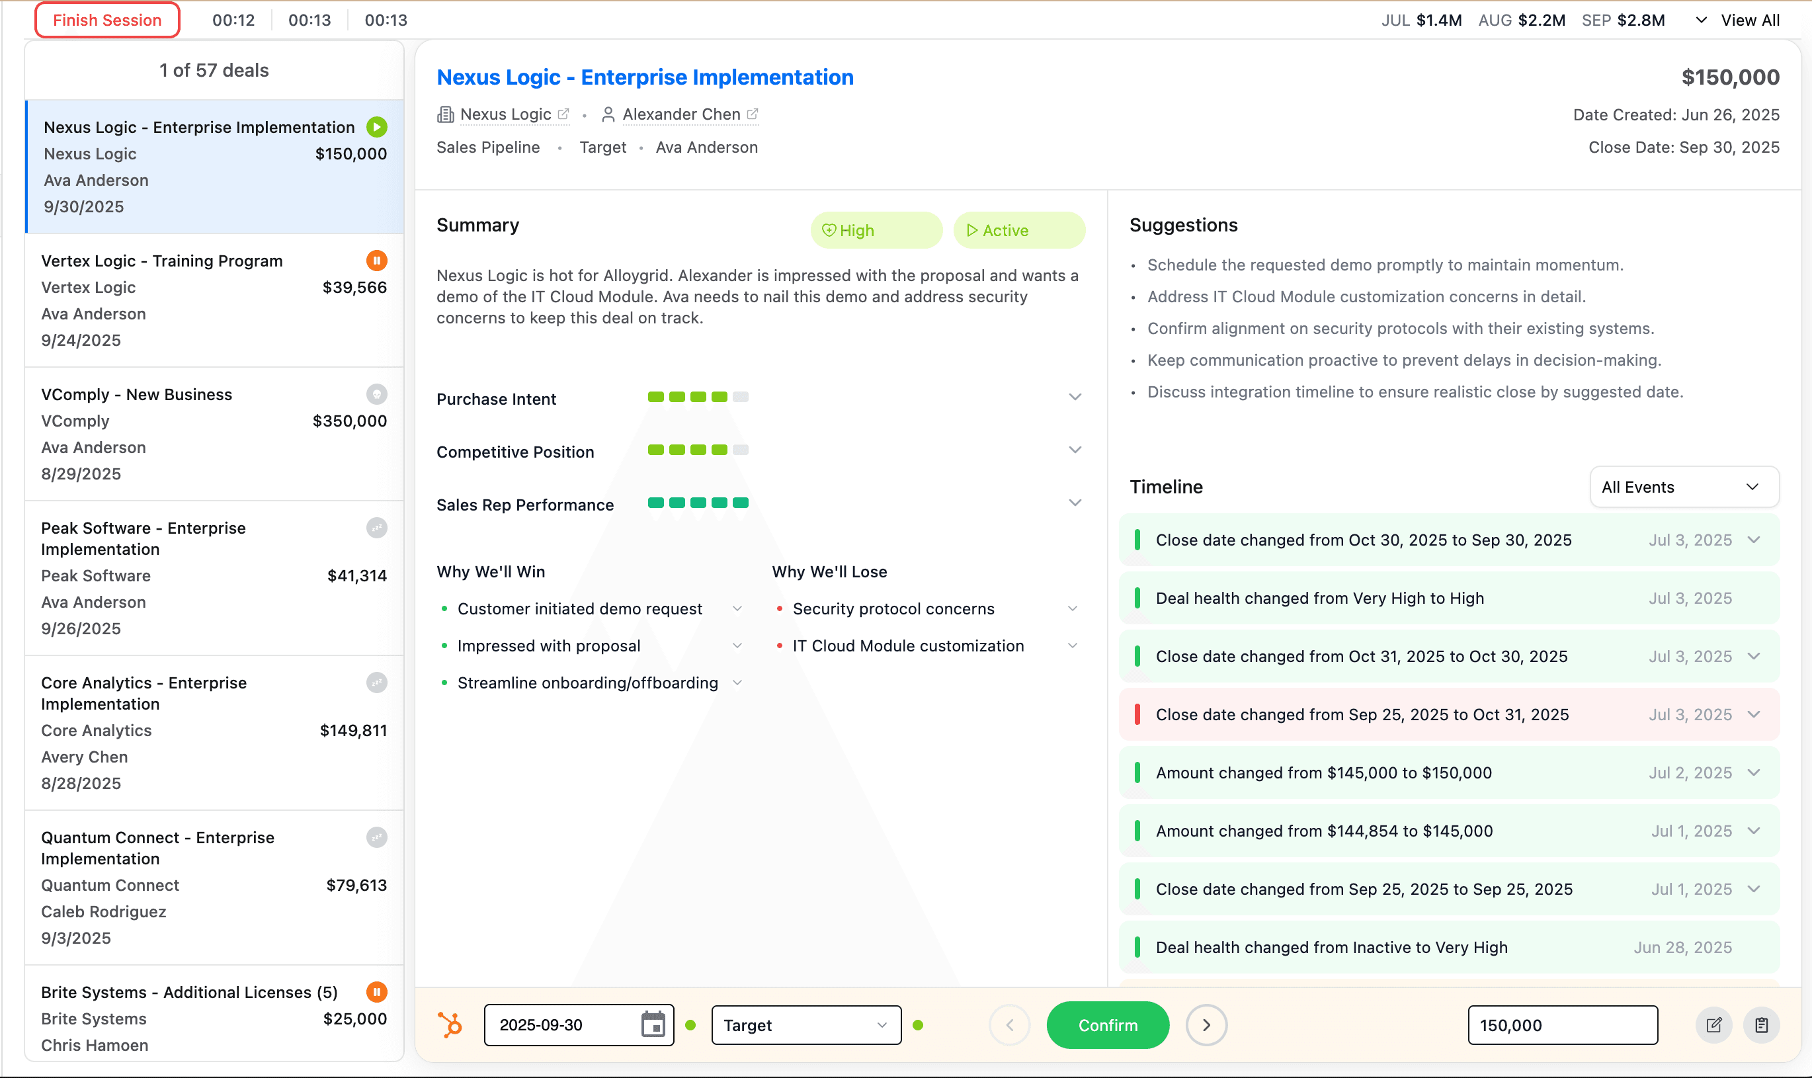The width and height of the screenshot is (1812, 1078).
Task: Select Peak Software - Enterprise Implementation deal
Action: point(214,578)
